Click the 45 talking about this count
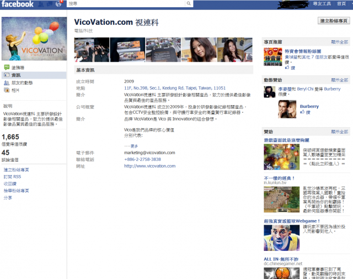Screen dimensions: 353x279 point(6,152)
